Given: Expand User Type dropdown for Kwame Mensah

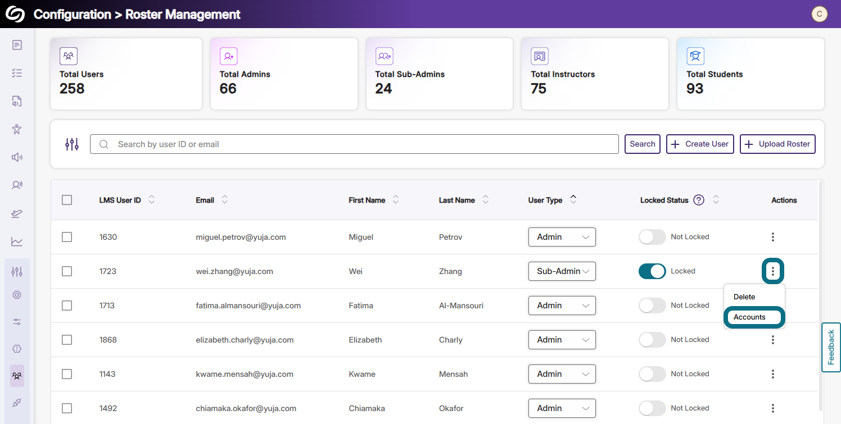Looking at the screenshot, I should point(562,374).
